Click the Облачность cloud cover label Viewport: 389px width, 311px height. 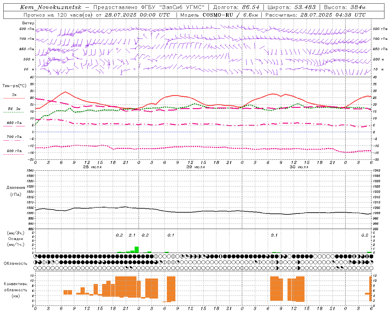(x=15, y=263)
